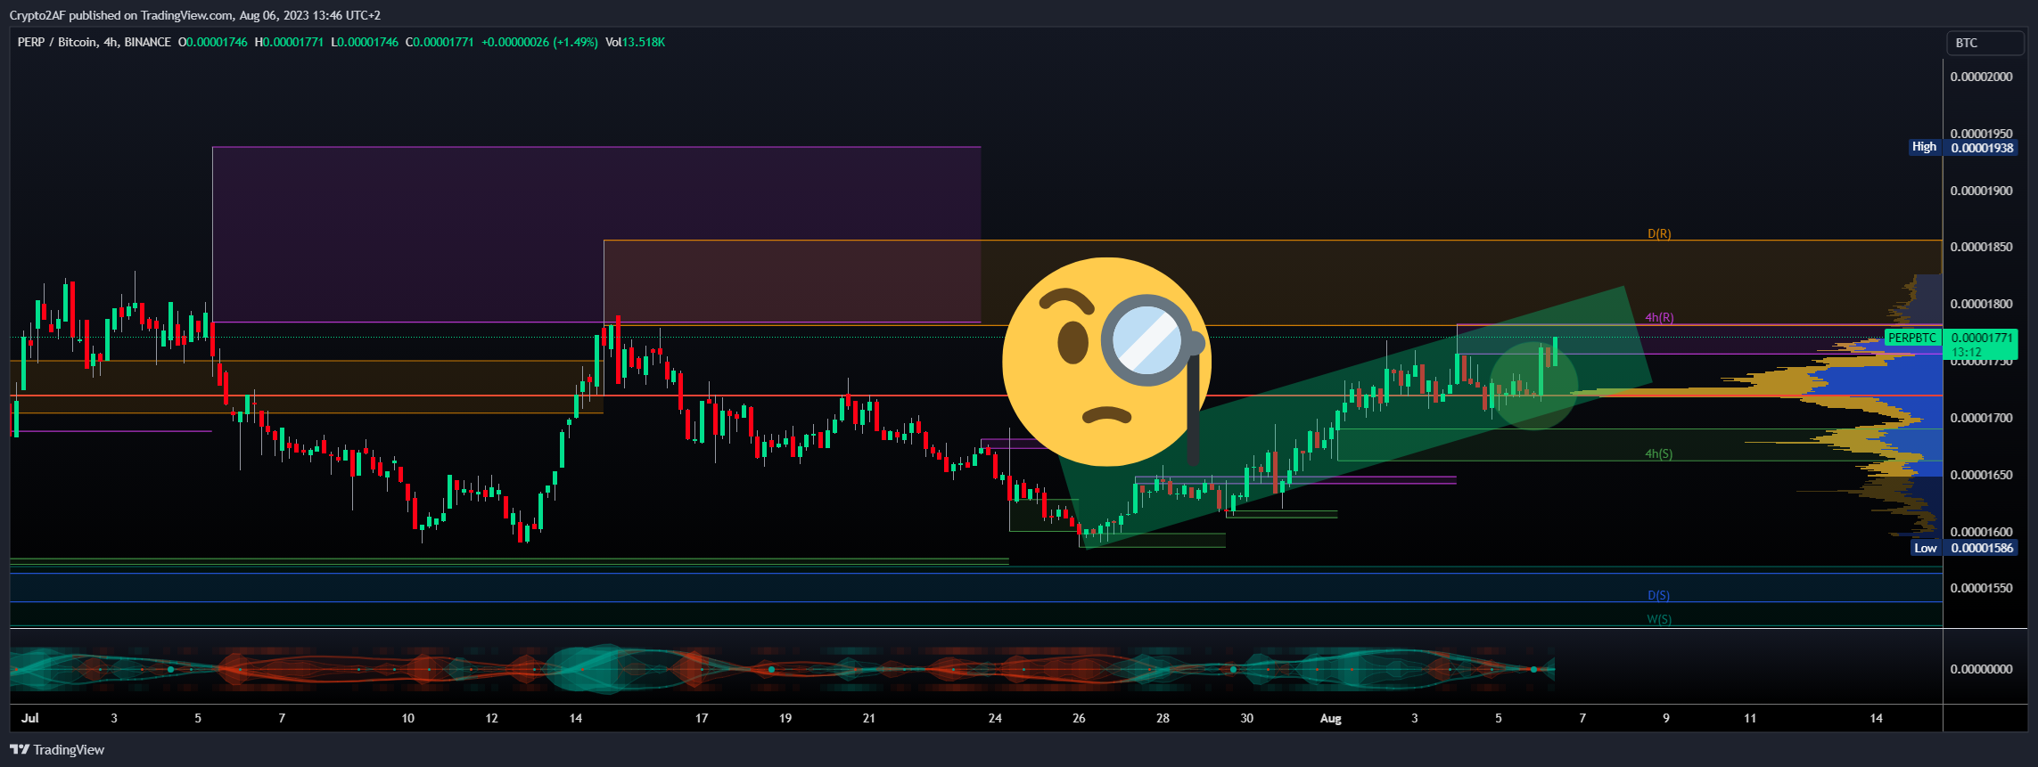Select the W(S) weekly support label

pyautogui.click(x=1659, y=619)
